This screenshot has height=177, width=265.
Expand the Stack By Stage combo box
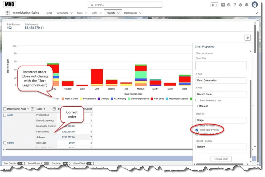pyautogui.click(x=221, y=120)
